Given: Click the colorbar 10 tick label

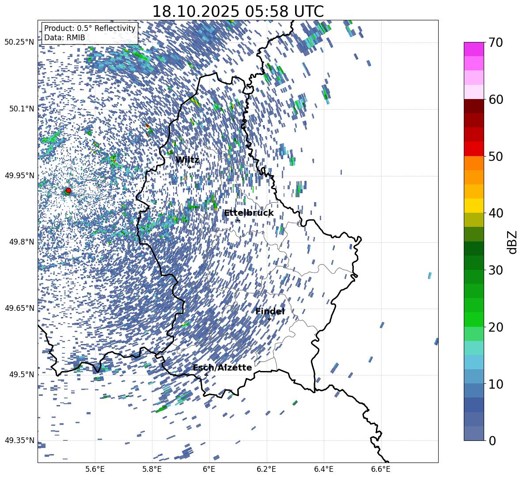Looking at the screenshot, I should pos(496,383).
